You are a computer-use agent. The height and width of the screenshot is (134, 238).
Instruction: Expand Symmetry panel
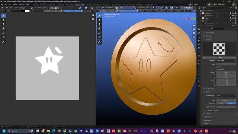pos(207,120)
